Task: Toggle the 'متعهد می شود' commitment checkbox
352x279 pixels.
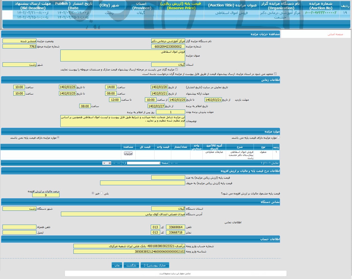Action: point(275,74)
